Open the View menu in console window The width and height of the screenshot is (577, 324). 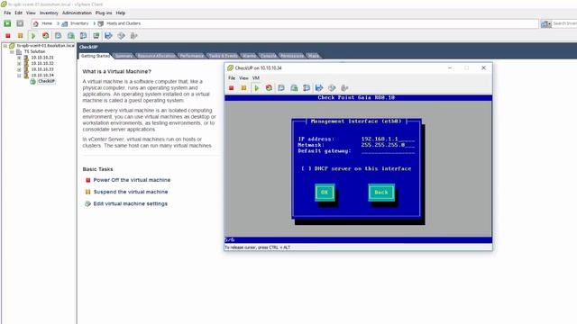click(243, 78)
